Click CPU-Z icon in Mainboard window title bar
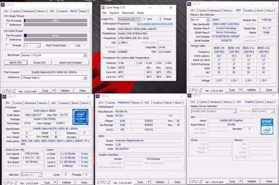The image size is (279, 185). tap(98, 96)
